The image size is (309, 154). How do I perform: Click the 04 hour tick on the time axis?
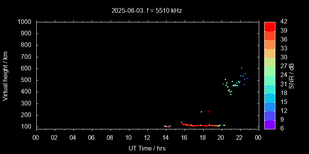pos(73,137)
